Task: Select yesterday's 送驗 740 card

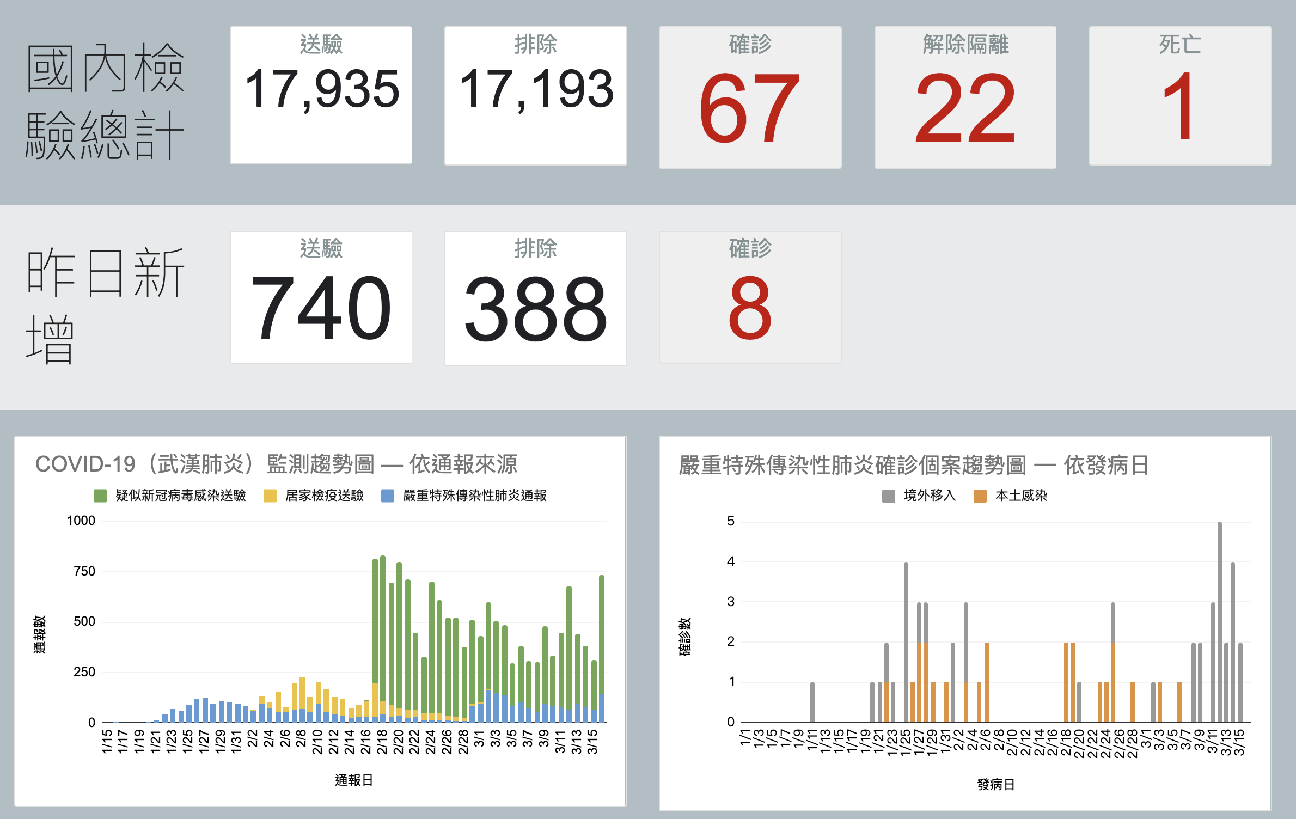Action: (x=321, y=297)
